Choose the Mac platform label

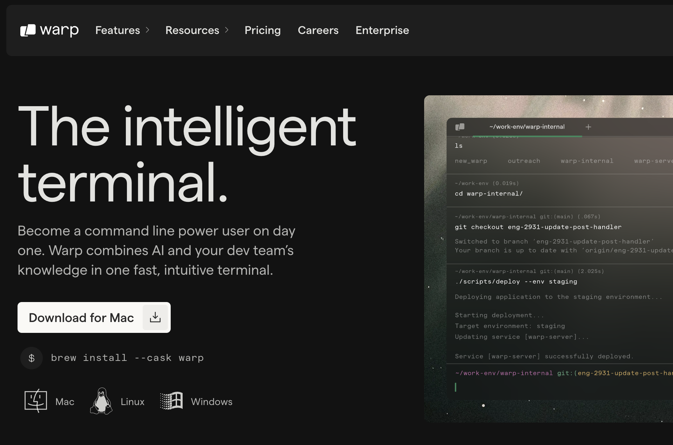pos(65,402)
